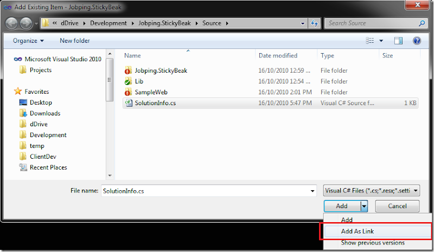
Task: Click Source in the breadcrumb path
Action: (x=212, y=23)
